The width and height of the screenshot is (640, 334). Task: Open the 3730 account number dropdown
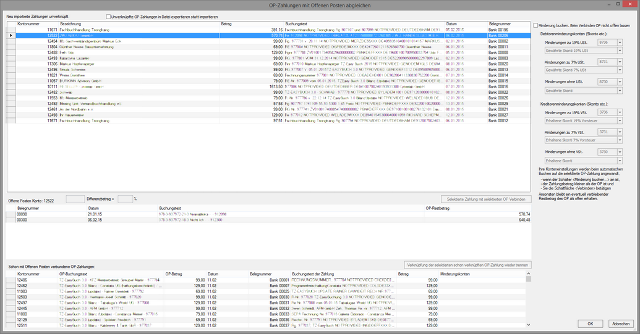[620, 152]
